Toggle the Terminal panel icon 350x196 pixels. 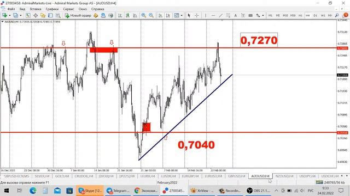click(50, 15)
